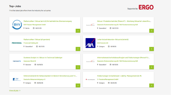Open Referent für Verbandsarbeit job title

pos(50,76)
